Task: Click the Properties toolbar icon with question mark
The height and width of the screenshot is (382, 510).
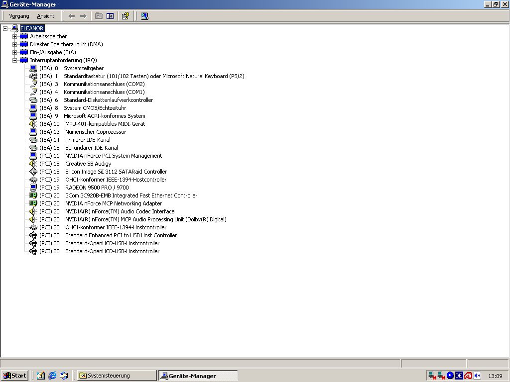Action: pyautogui.click(x=126, y=16)
